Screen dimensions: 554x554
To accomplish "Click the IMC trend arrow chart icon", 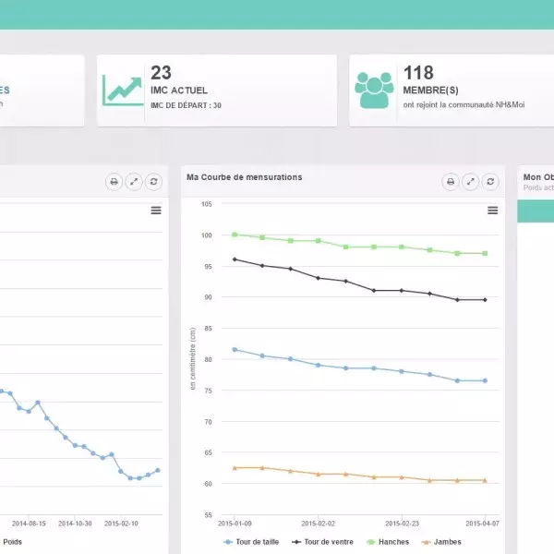I will pos(123,90).
